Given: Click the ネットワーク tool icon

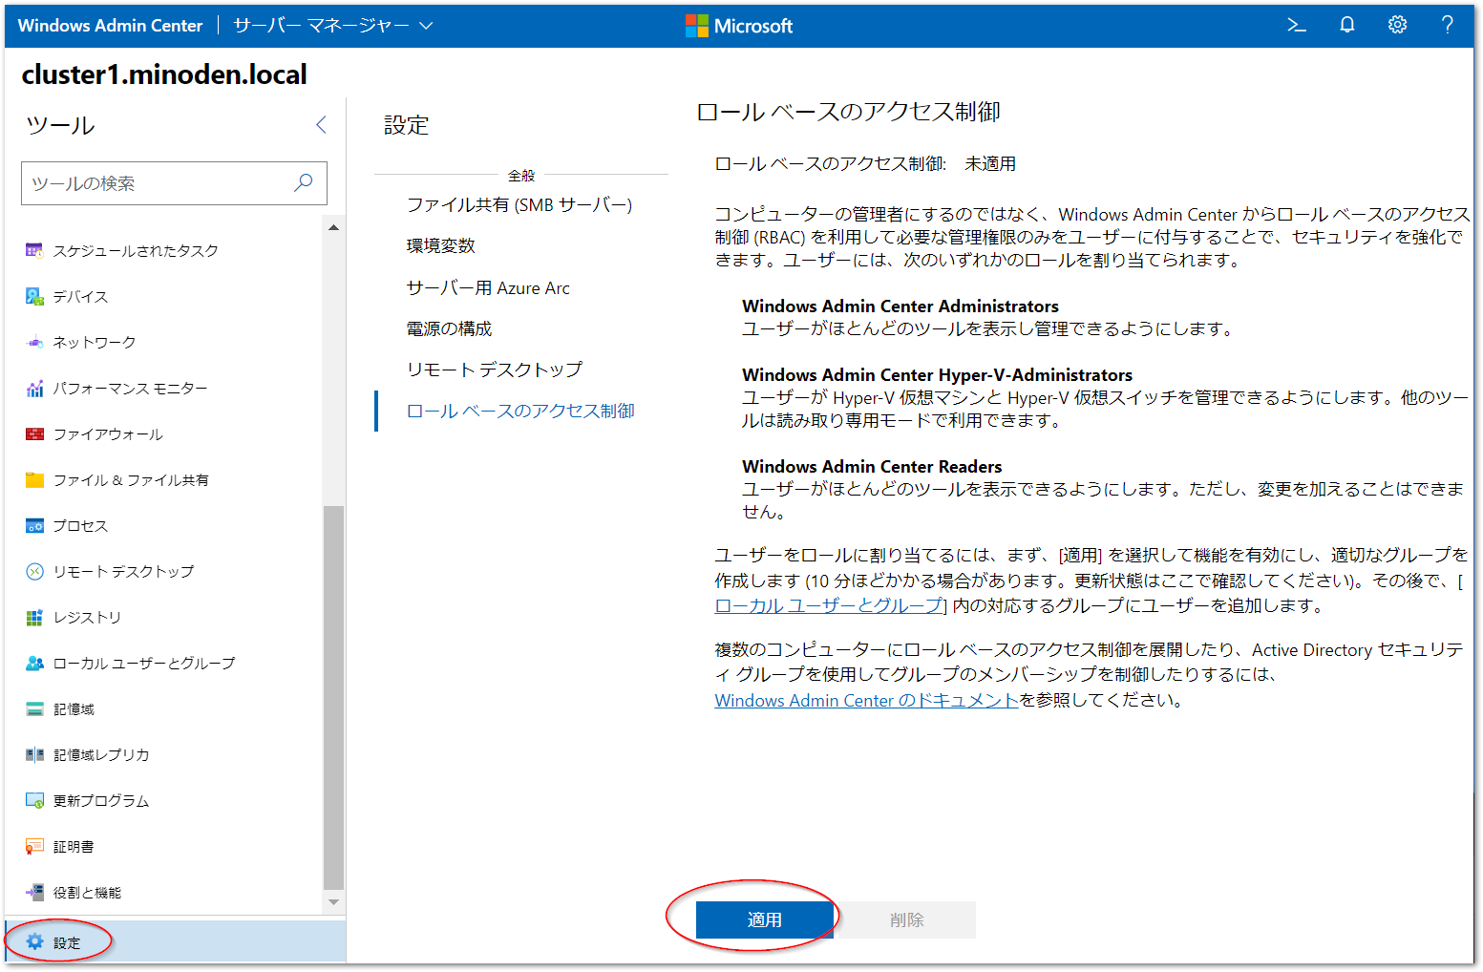Looking at the screenshot, I should 34,342.
